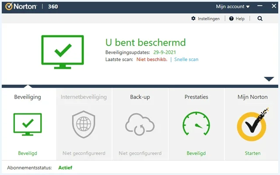Screen dimensions: 280x175
Task: Click the Mijn Norton yellow checkmark icon
Action: pos(252,124)
